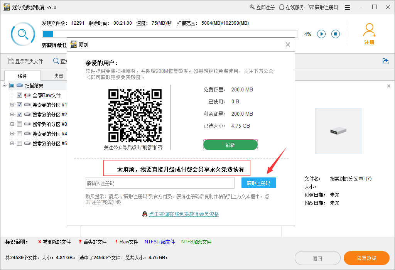Click the 返回 button
The width and height of the screenshot is (395, 270).
coord(317,258)
